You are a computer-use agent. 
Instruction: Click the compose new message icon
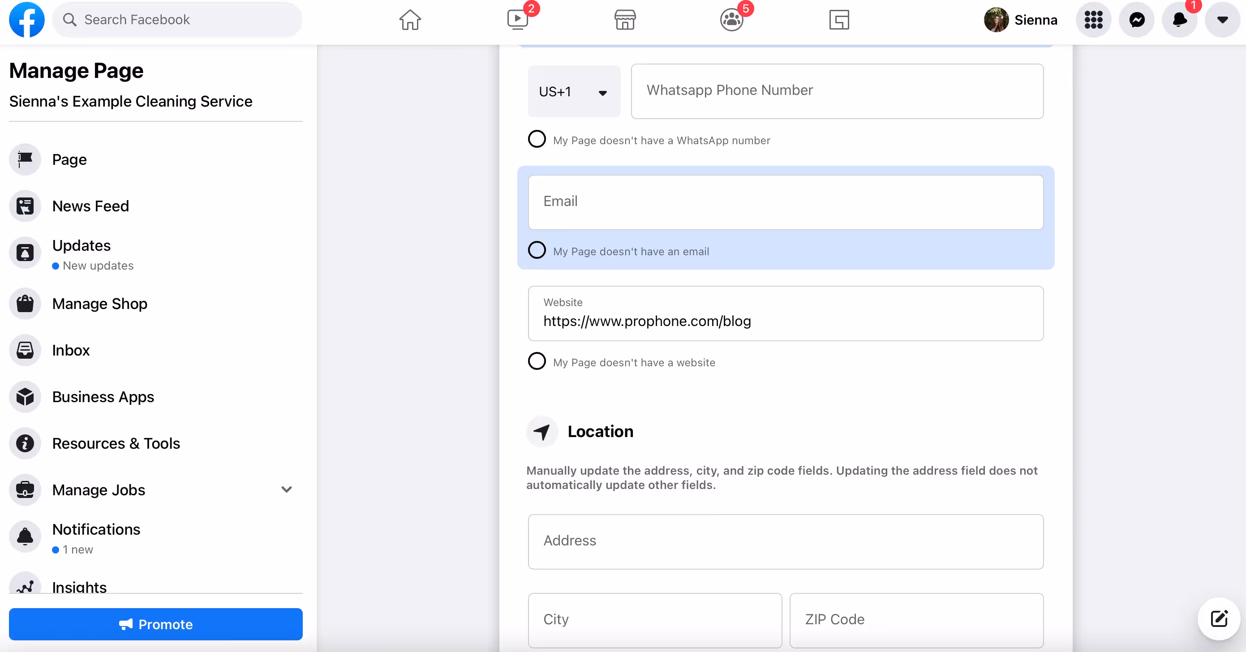(x=1219, y=618)
